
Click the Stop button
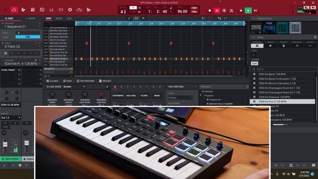click(240, 10)
